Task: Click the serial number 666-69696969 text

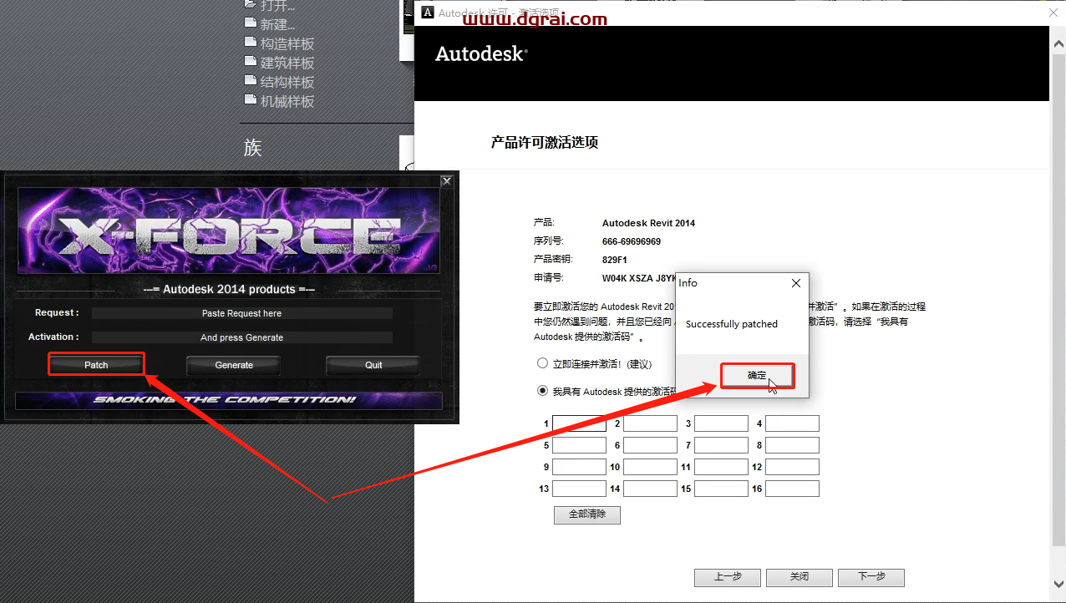Action: 632,241
